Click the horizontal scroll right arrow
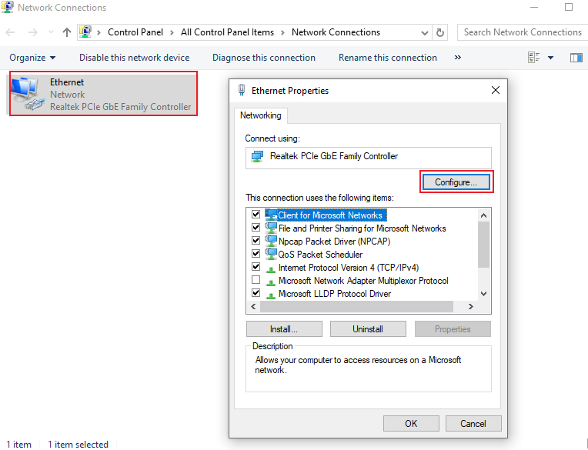Screen dimensions: 588x450 [470, 306]
